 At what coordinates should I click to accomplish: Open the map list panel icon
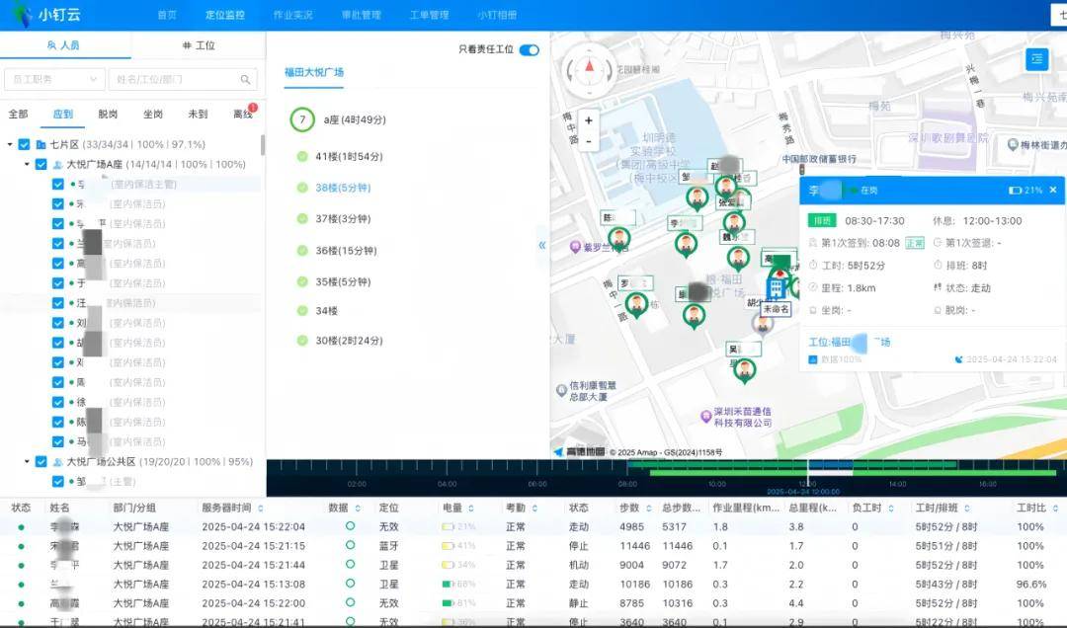tap(1036, 59)
